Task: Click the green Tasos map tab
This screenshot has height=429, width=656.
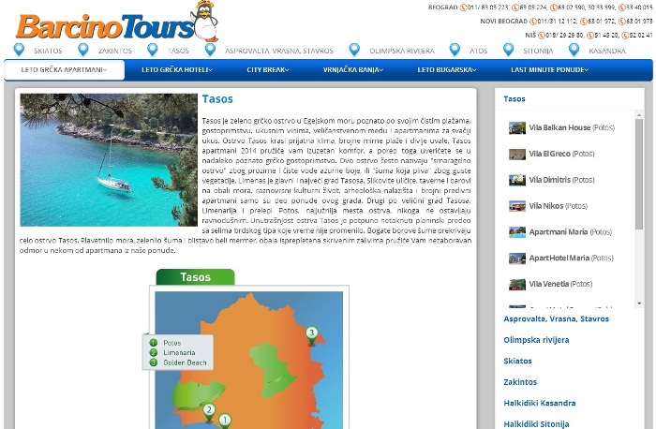Action: click(x=195, y=277)
